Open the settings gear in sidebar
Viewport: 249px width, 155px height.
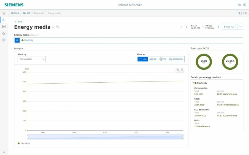(x=4, y=40)
